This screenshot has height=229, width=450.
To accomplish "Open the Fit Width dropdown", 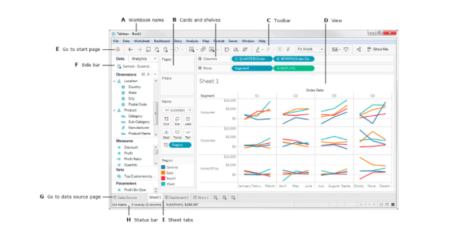I will 310,49.
